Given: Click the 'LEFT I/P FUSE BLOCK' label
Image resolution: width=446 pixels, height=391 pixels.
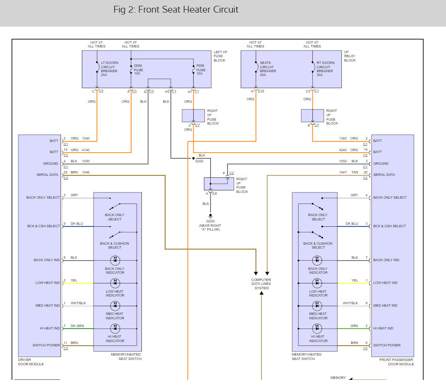Looking at the screenshot, I should [x=220, y=56].
